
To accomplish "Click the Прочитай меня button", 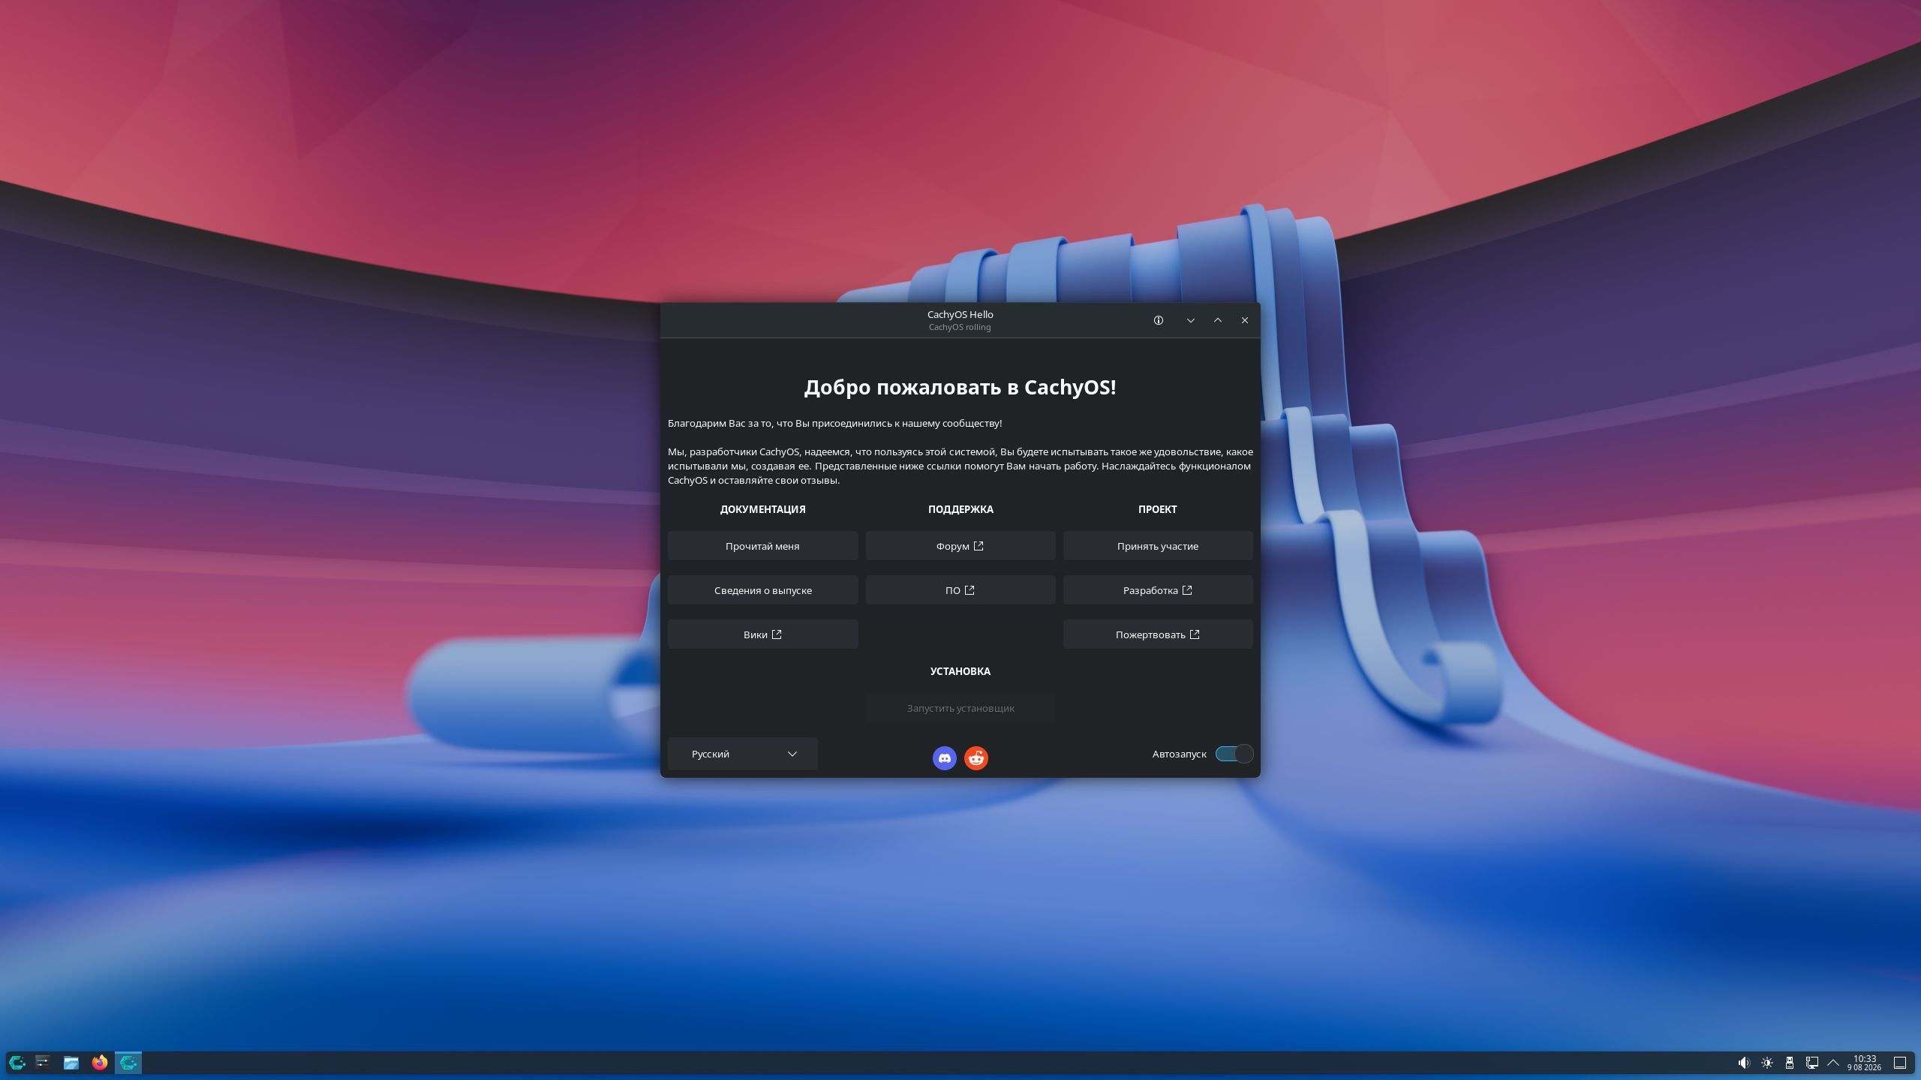I will pos(762,546).
